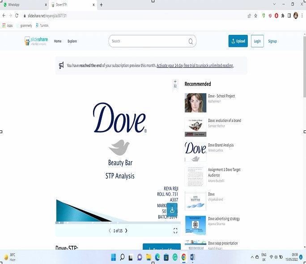Viewport: 306px width, 264px height.
Task: Click the Upload button
Action: pos(238,41)
